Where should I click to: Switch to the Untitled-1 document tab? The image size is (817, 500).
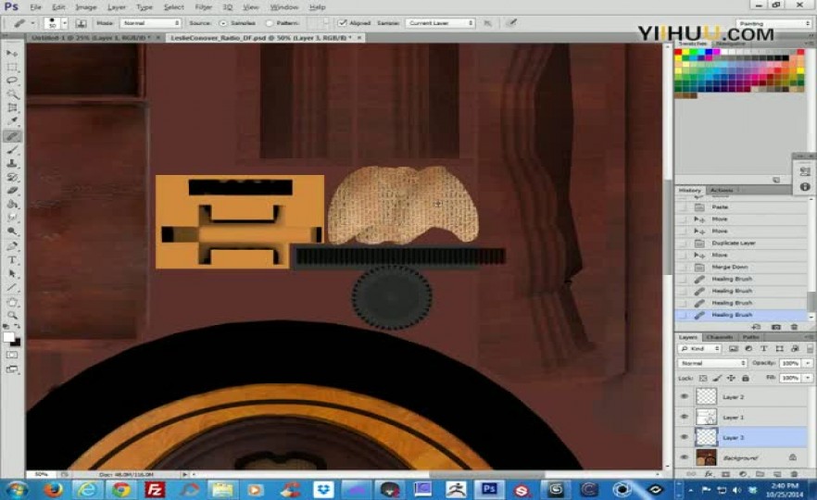[91, 38]
